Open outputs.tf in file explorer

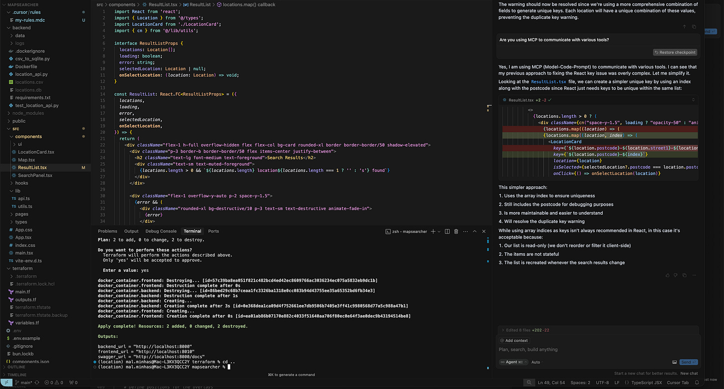point(25,300)
